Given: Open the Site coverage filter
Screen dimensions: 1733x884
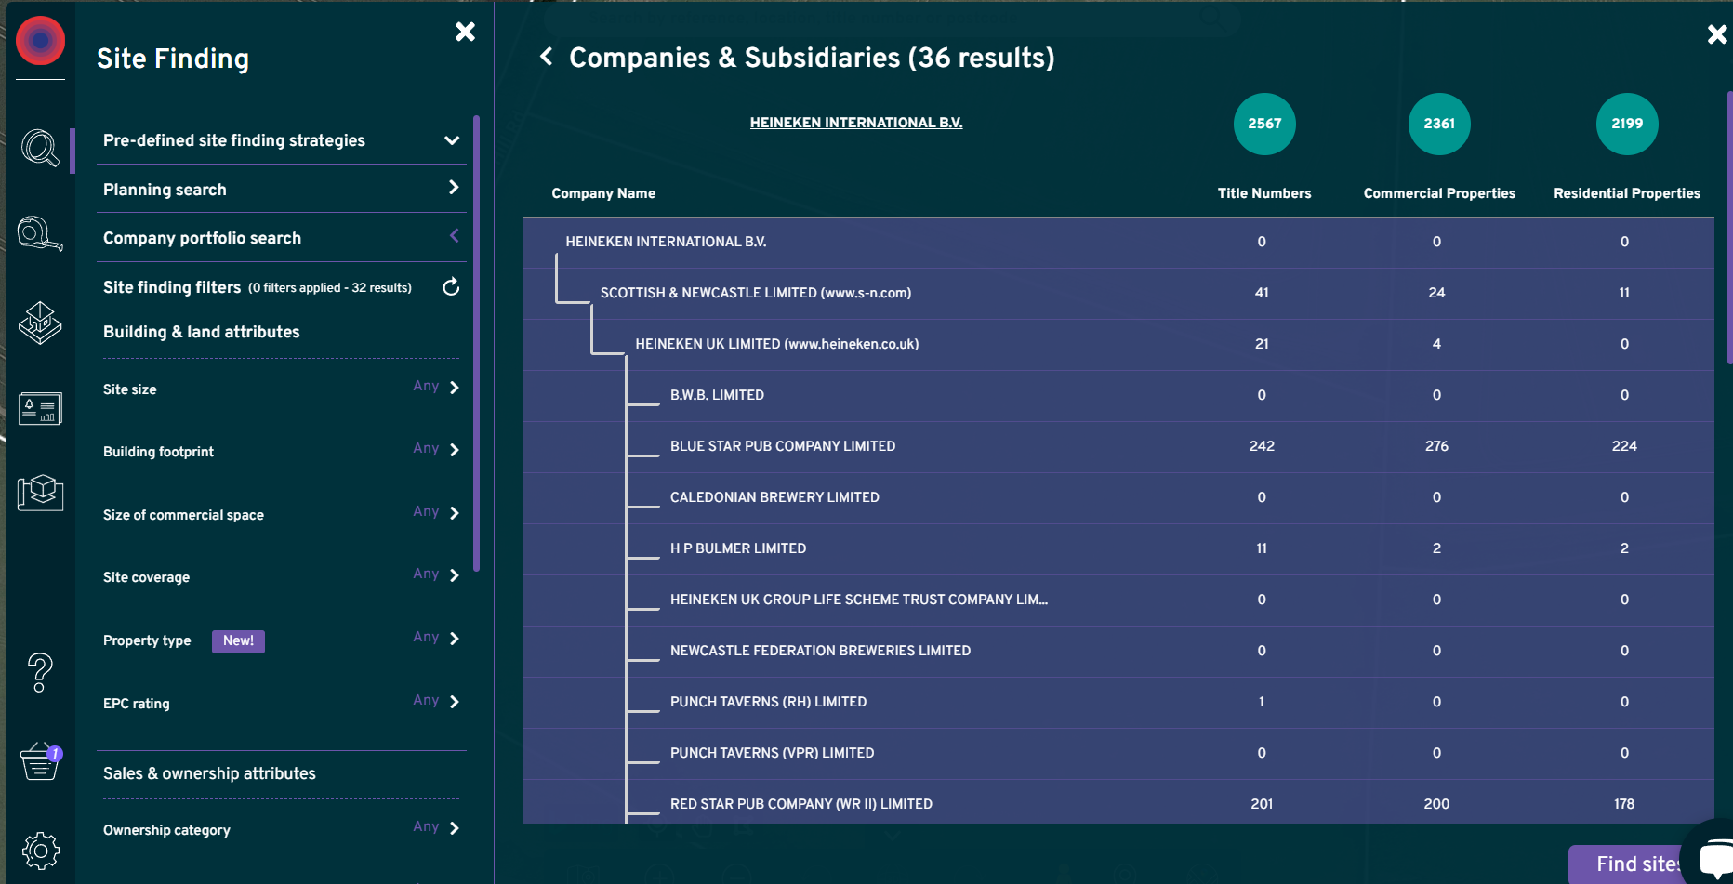Looking at the screenshot, I should coord(281,575).
